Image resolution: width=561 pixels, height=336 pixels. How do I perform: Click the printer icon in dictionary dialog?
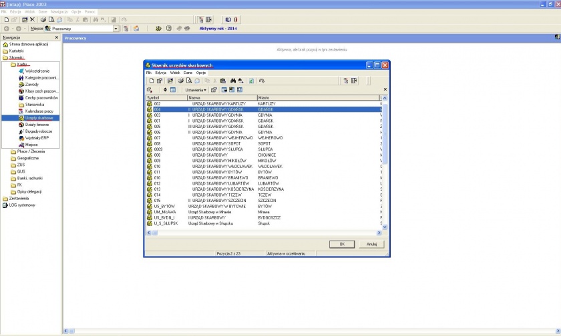tap(181, 81)
